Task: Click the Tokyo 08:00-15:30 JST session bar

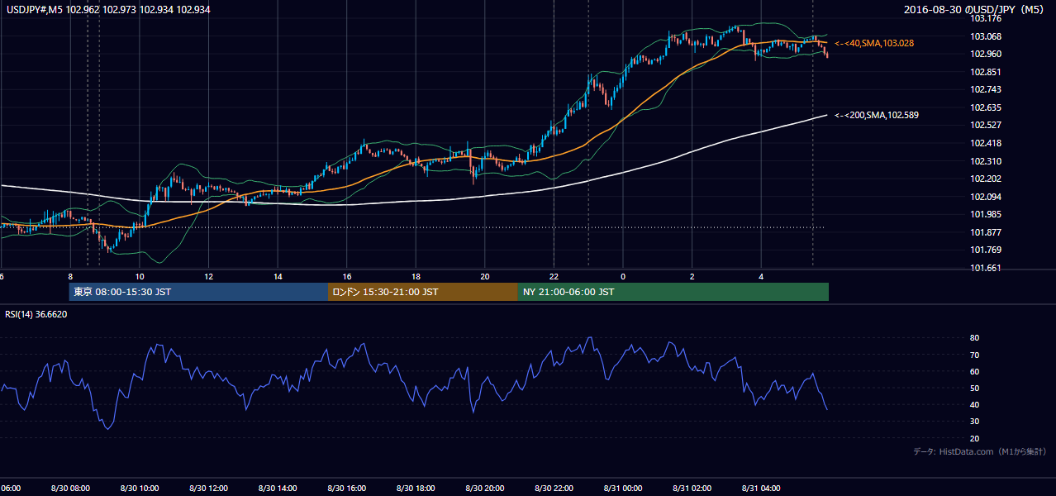Action: click(198, 292)
